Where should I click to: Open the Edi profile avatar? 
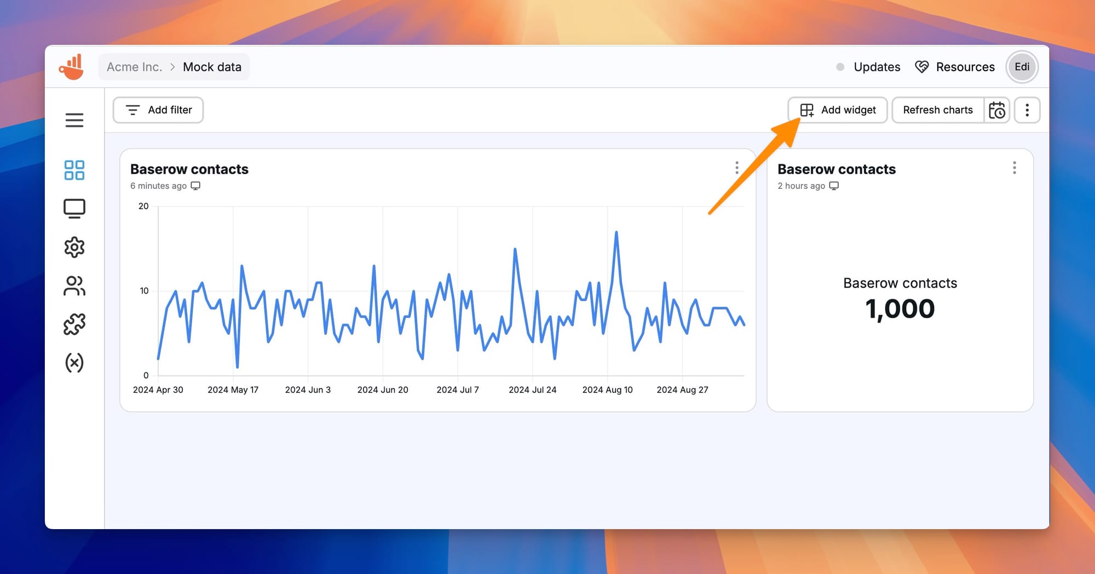tap(1022, 67)
